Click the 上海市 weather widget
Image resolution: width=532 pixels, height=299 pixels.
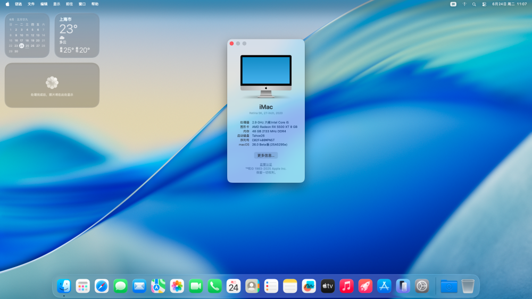77,35
